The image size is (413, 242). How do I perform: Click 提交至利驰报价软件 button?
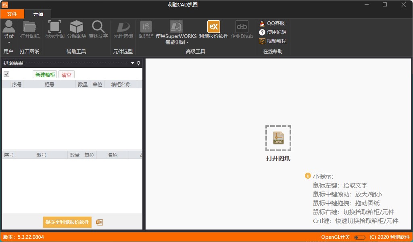(x=67, y=222)
